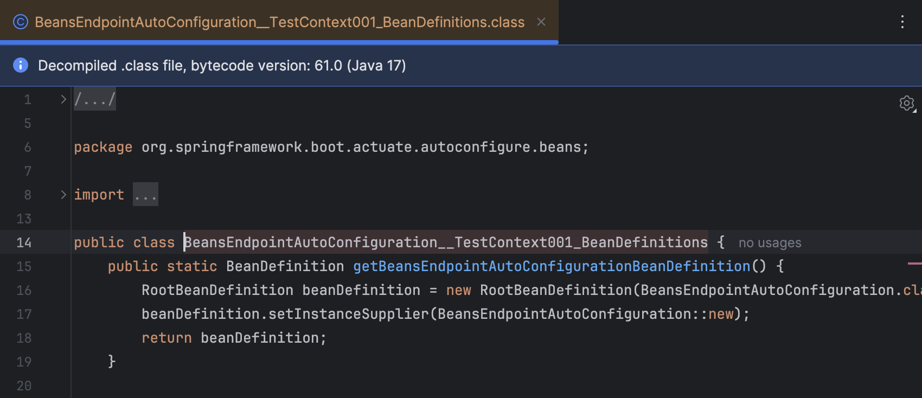Click the class file icon on the tab
The image size is (922, 398).
(x=20, y=22)
